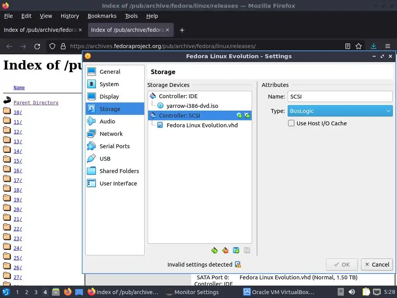Open Firefox downloads panel
397x298 pixels.
373,46
